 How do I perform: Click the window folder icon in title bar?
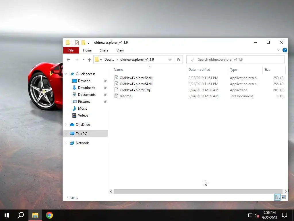67,43
